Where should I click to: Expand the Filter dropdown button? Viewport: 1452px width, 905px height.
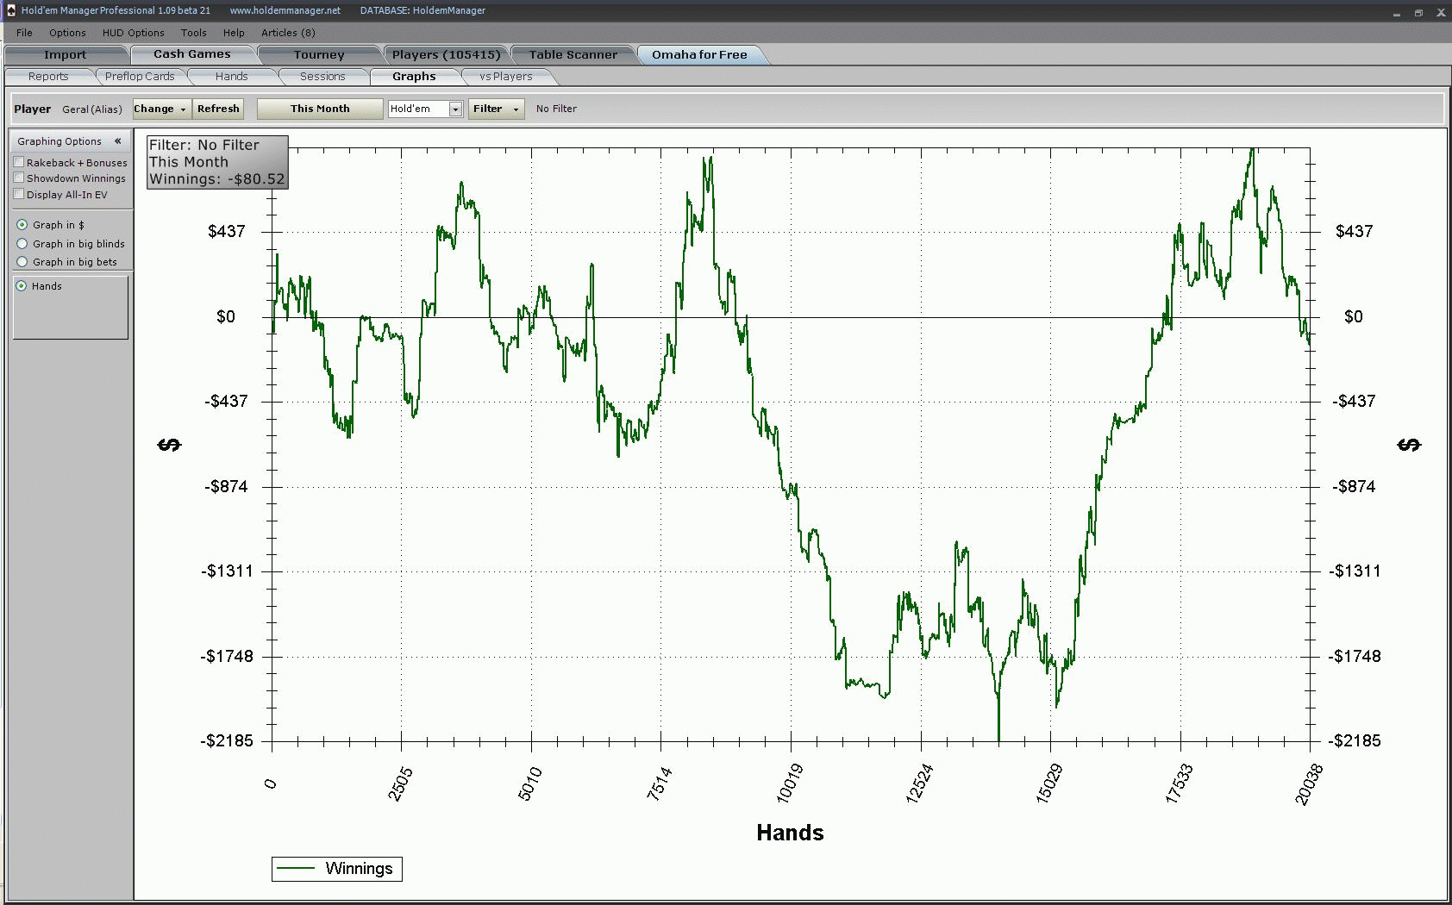496,109
